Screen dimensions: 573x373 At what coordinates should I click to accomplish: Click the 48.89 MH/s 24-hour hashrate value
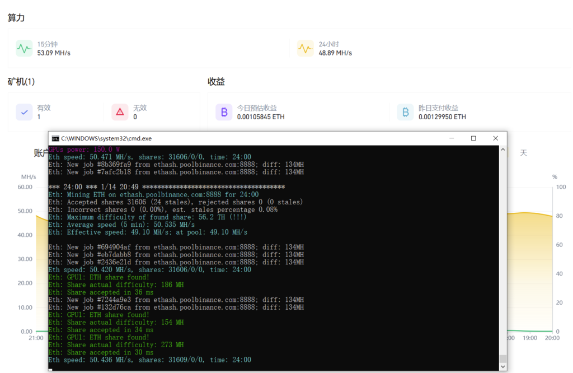pyautogui.click(x=335, y=53)
